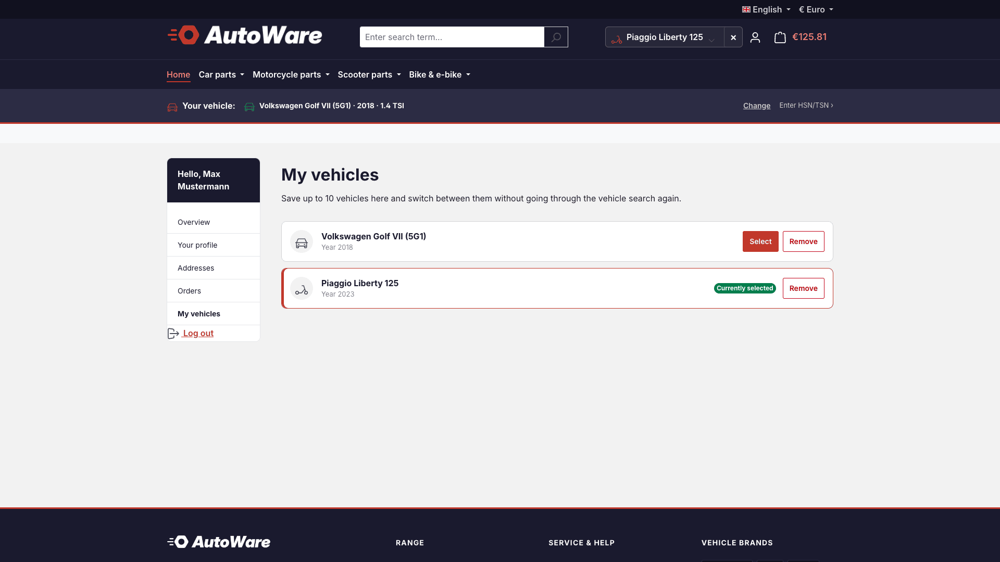Click the Range footer heading
The image size is (1000, 562).
point(410,543)
